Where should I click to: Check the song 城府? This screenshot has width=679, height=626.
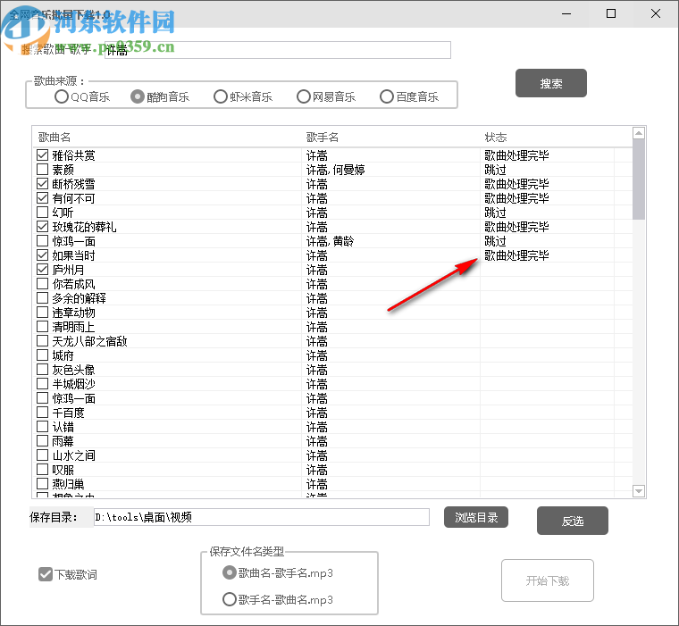tap(43, 355)
